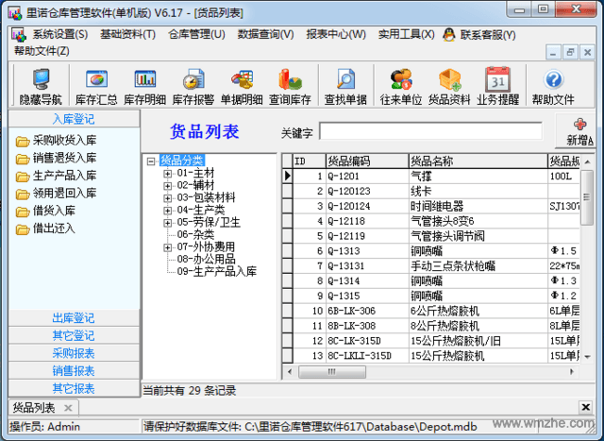Open 采购收货入库 folder in navigation

[56, 141]
